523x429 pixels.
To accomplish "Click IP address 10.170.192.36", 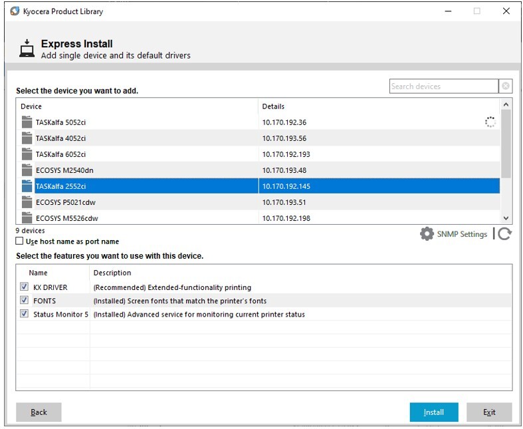I will coord(284,122).
